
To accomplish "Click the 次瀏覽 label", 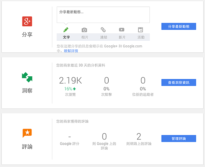I will pos(70,94).
